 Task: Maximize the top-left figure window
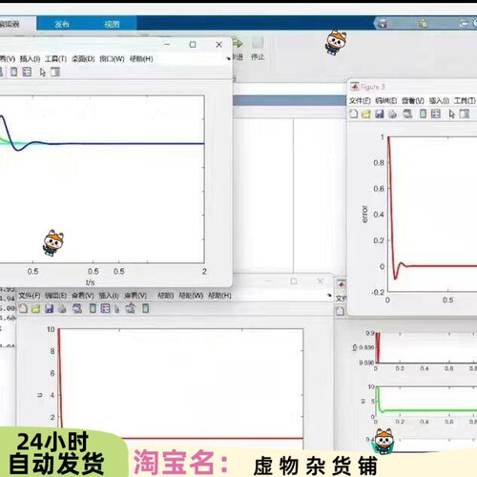click(x=193, y=45)
